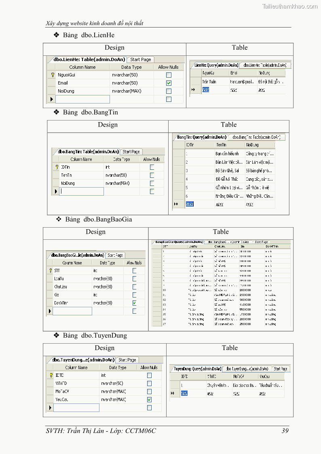Click the primary key icon beside NguoiGui
This screenshot has width=321, height=454.
click(x=52, y=75)
